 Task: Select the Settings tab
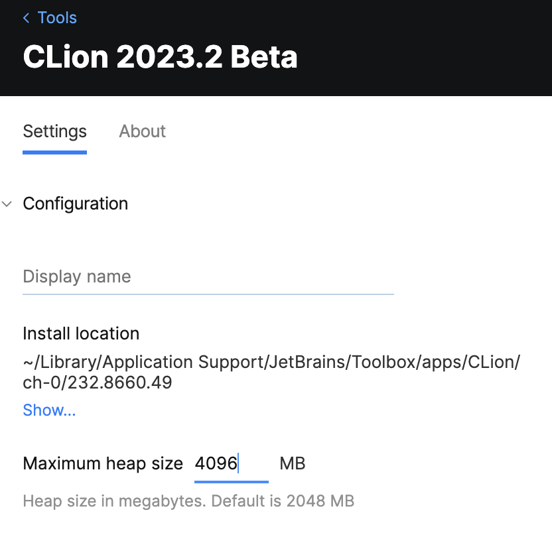click(54, 131)
